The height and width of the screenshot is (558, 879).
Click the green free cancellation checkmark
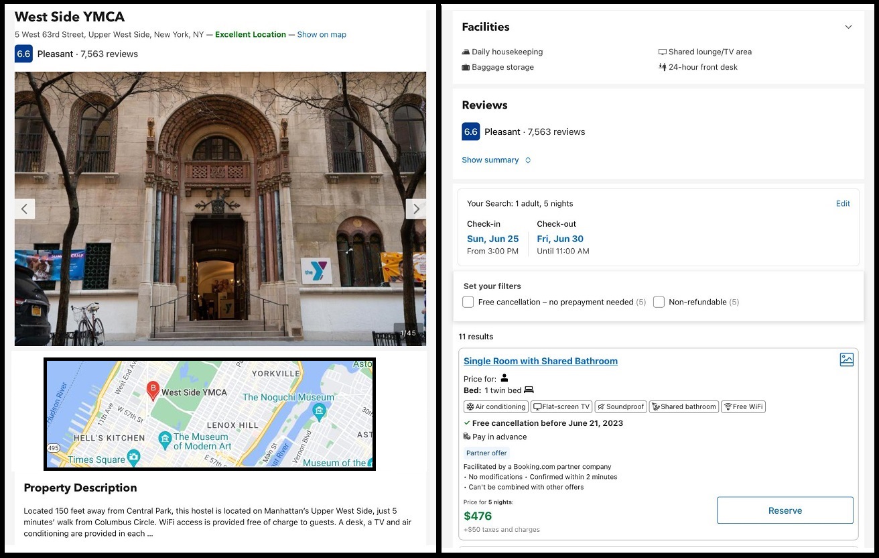pos(467,423)
